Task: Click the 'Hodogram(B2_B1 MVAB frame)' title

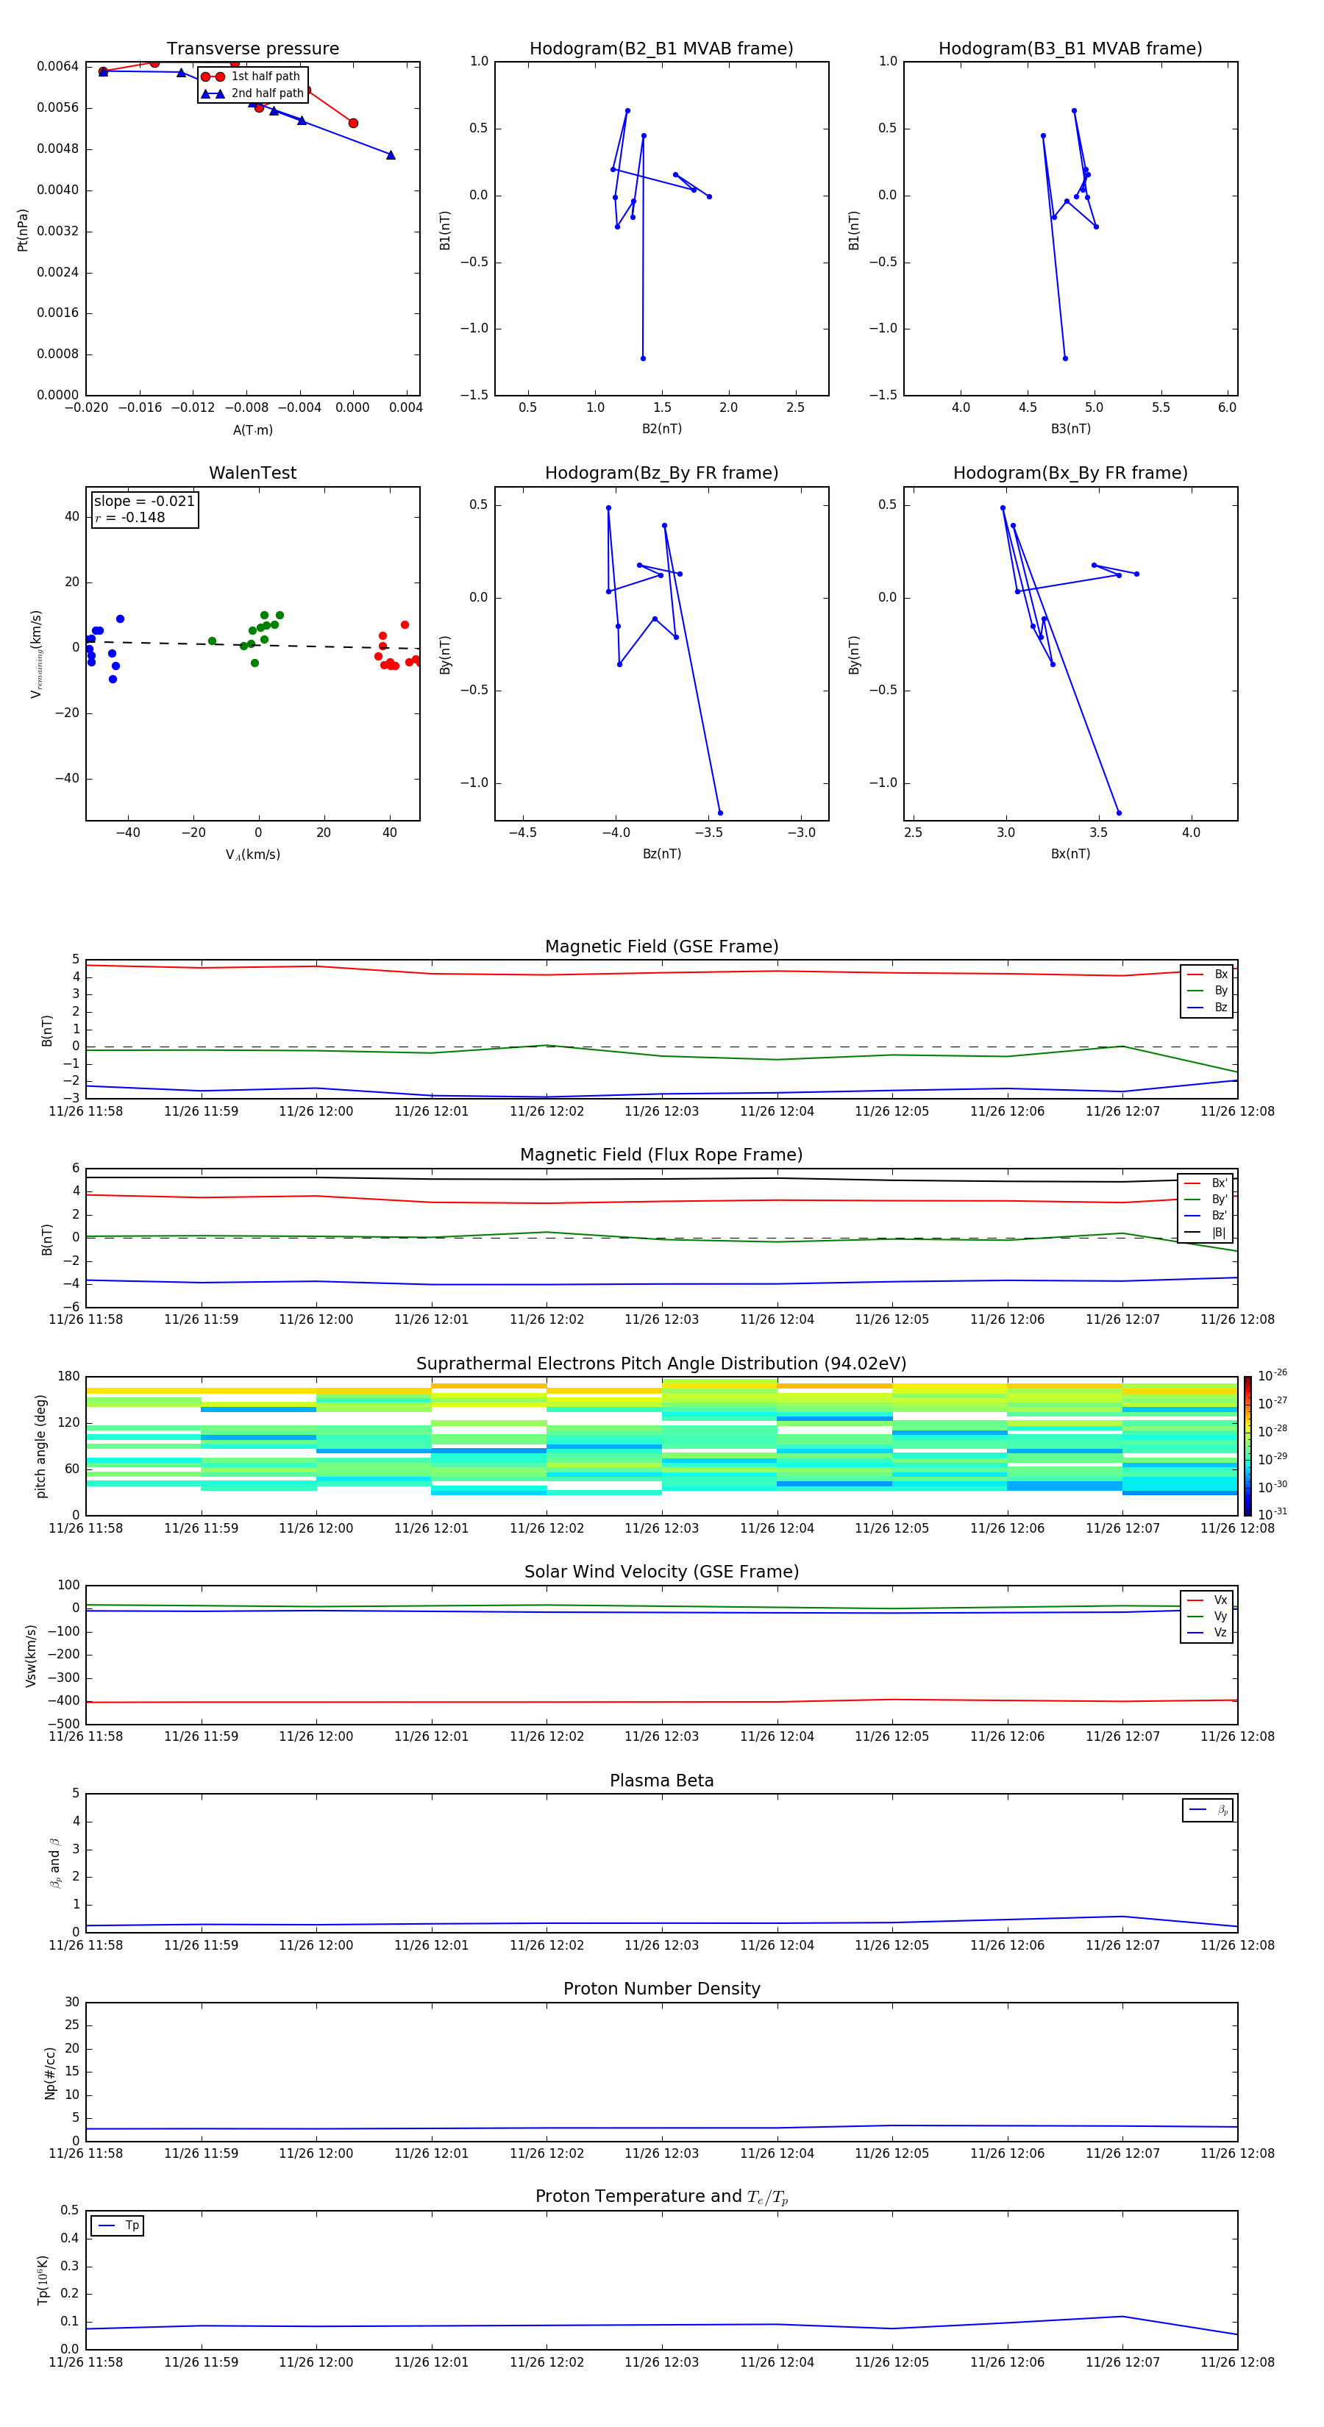Action: [661, 49]
